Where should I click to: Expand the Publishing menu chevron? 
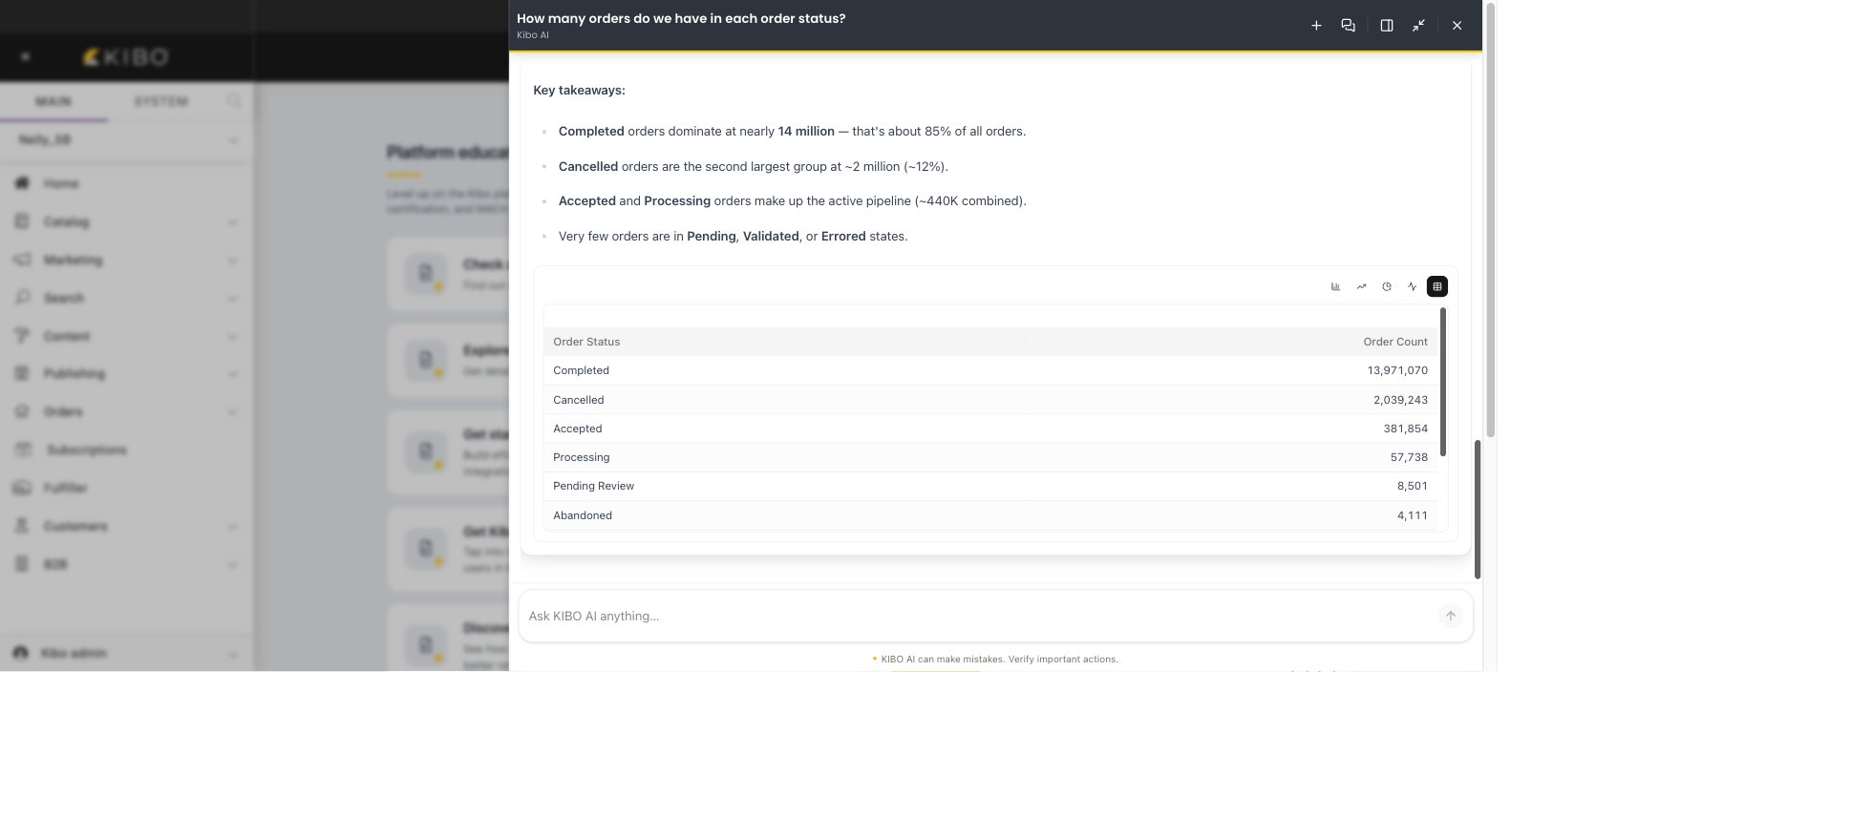coord(232,374)
